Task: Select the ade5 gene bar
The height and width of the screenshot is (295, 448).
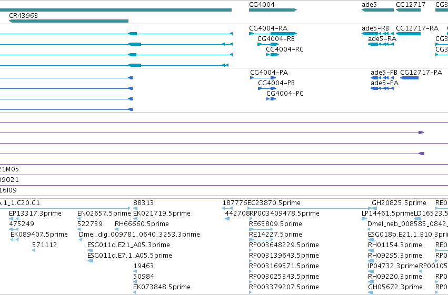Action: [x=377, y=10]
